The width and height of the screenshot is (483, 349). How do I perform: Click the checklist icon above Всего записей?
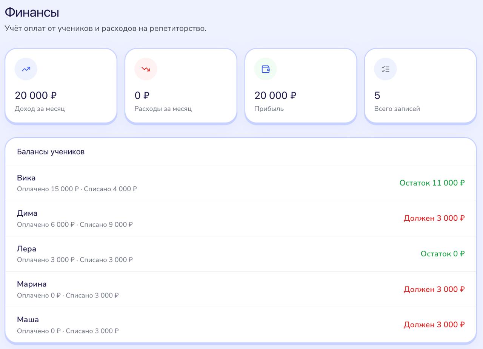tap(385, 69)
